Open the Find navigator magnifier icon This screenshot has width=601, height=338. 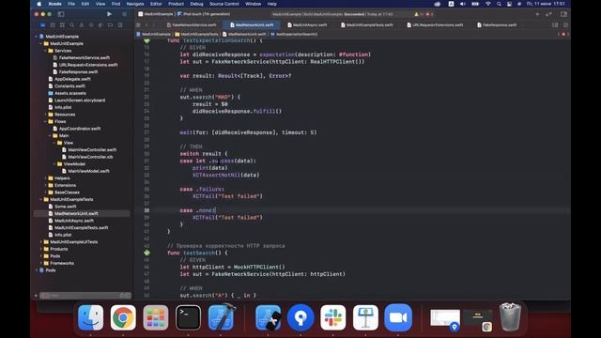(x=71, y=25)
